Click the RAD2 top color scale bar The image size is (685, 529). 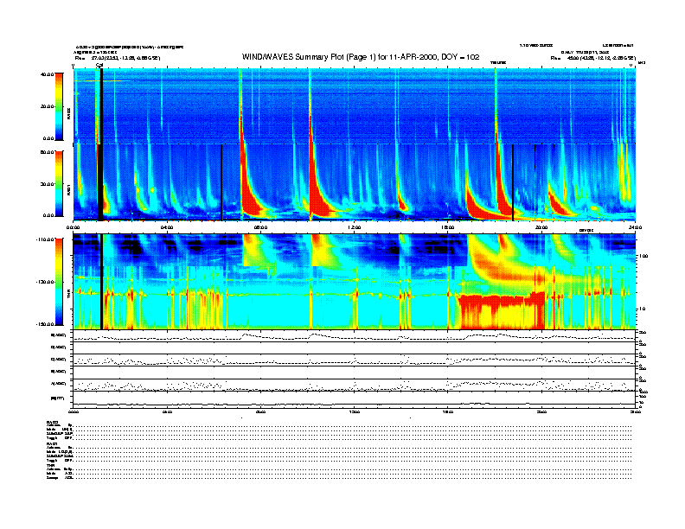tap(58, 105)
